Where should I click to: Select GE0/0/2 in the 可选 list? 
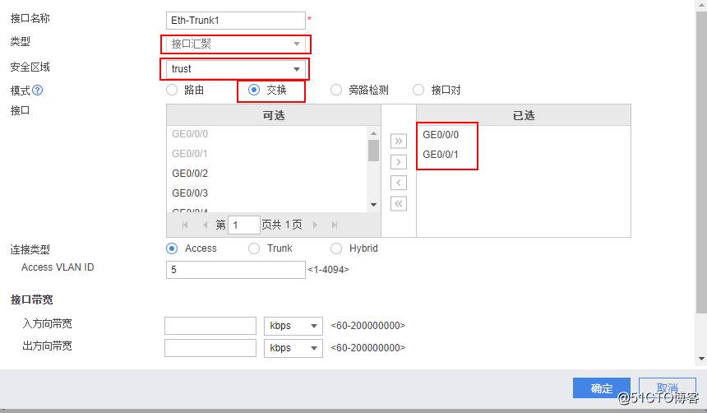[190, 174]
